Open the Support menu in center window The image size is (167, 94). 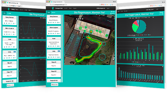coord(75,8)
